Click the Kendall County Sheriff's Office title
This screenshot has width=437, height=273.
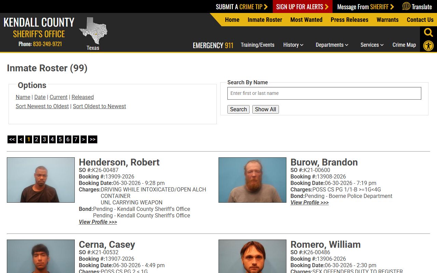39,28
